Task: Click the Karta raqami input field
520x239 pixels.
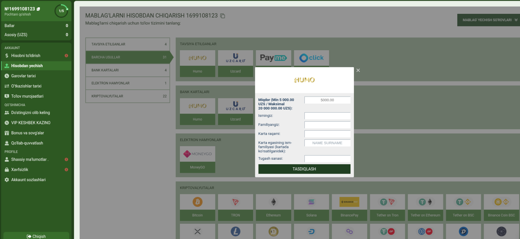Action: coord(327,134)
